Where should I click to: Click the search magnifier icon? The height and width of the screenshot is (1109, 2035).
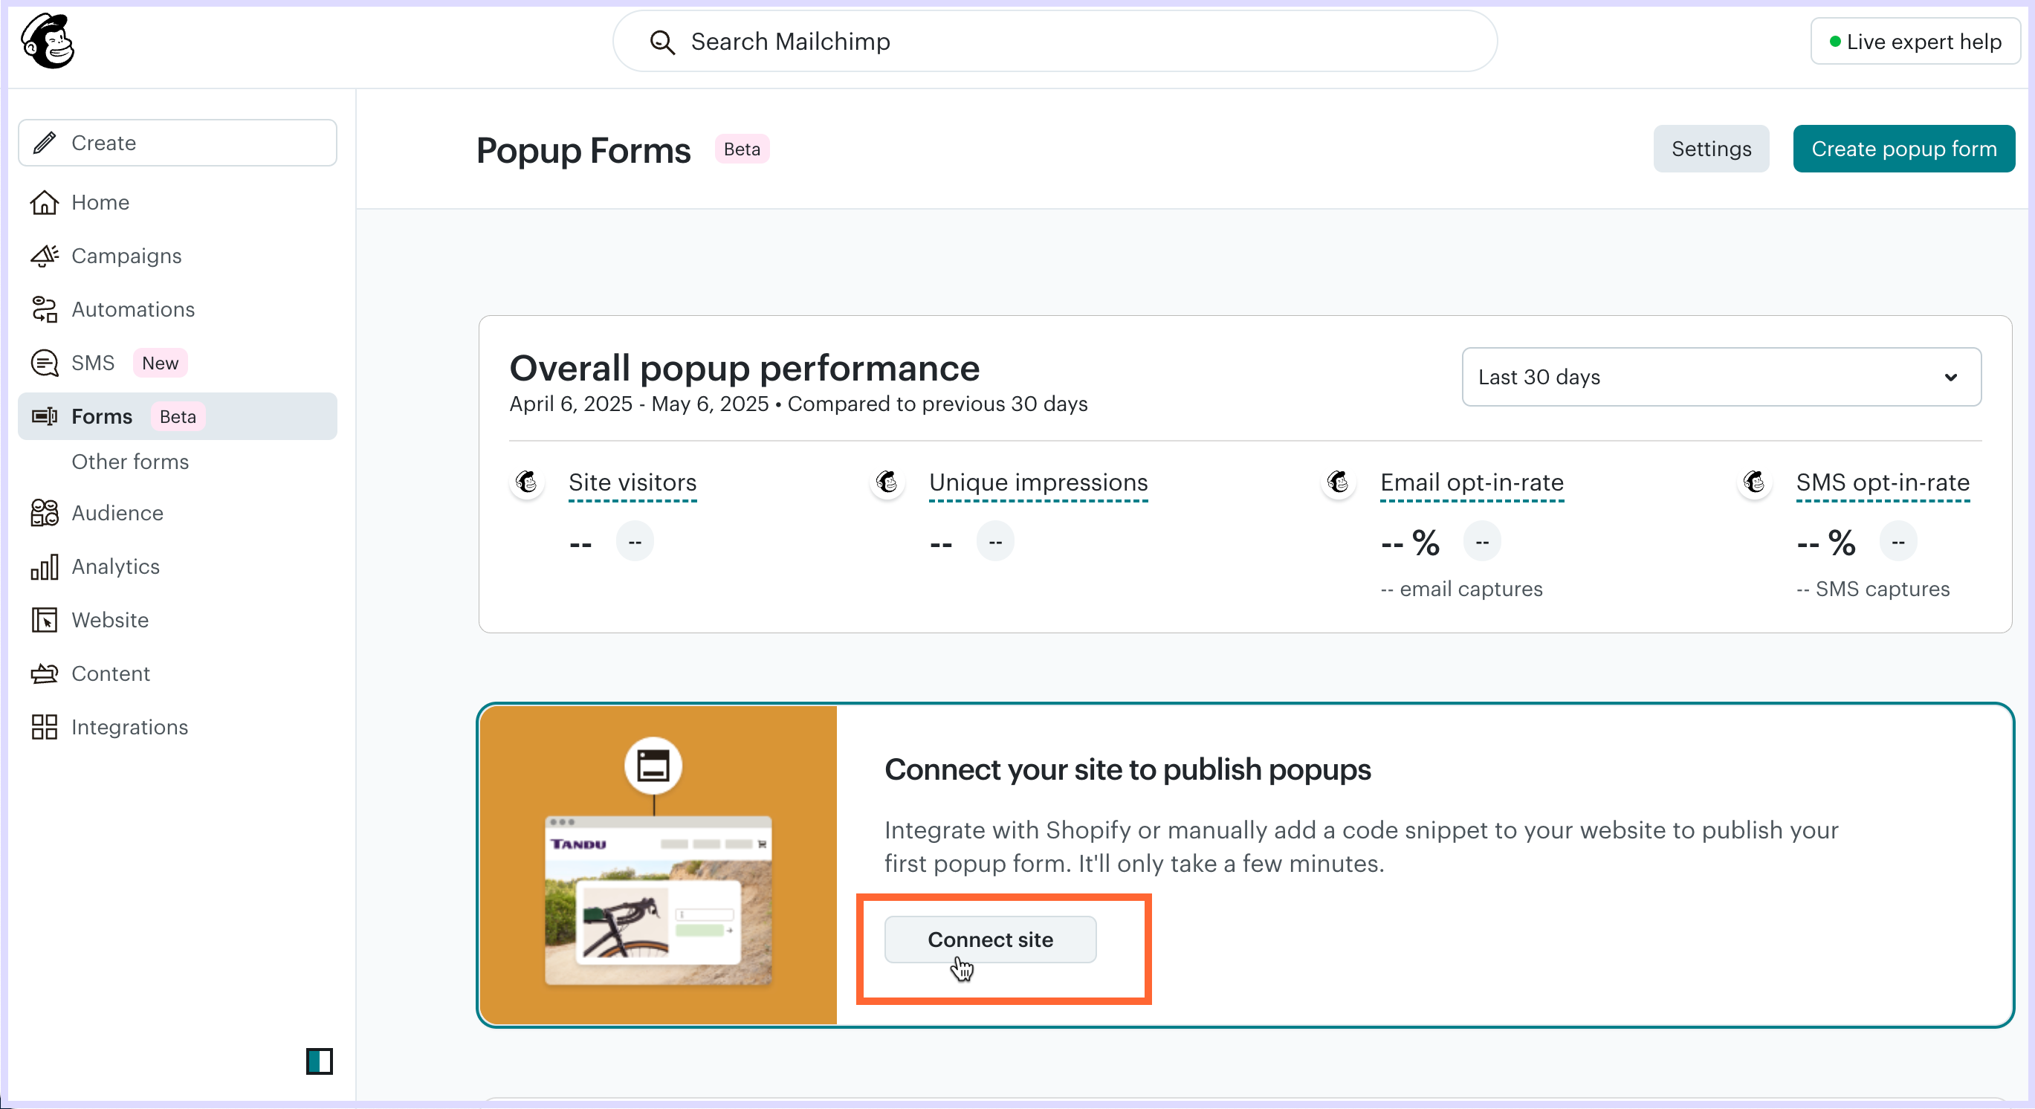(x=662, y=42)
